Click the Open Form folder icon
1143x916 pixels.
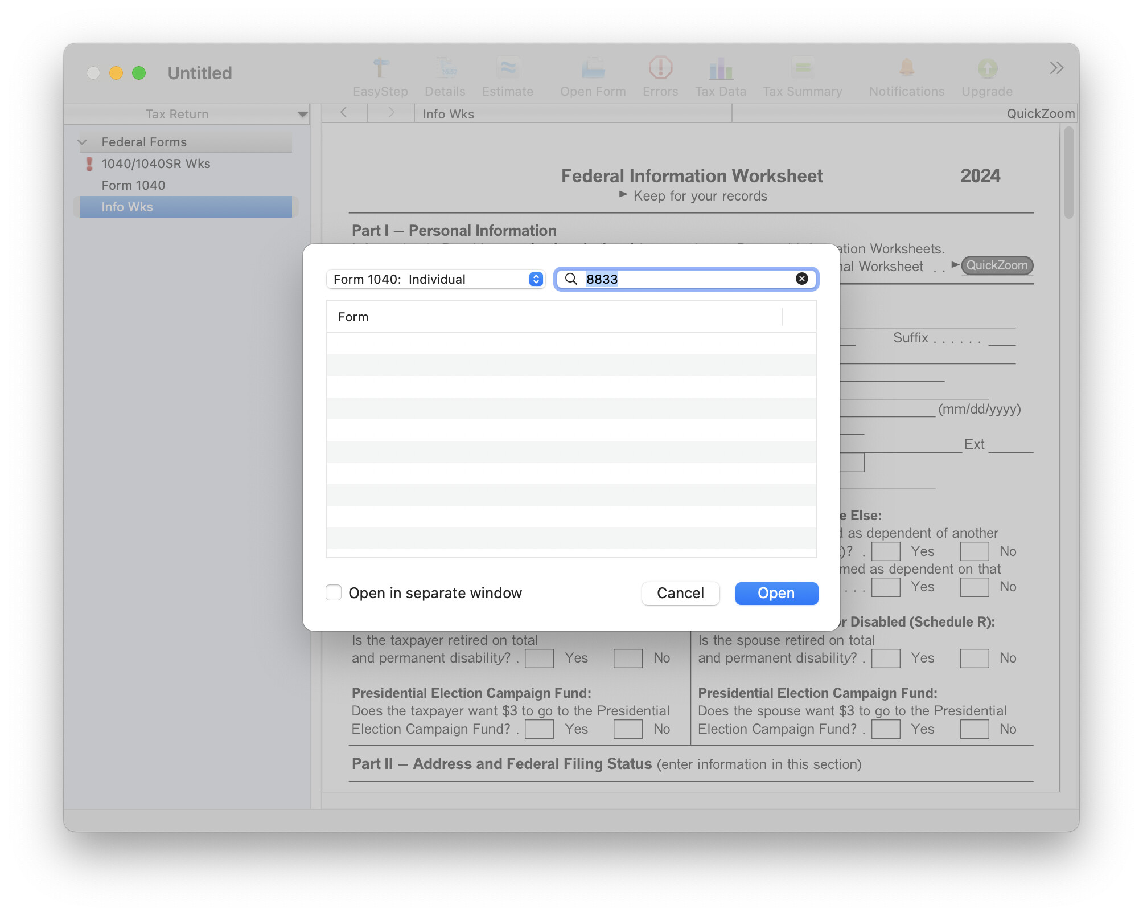(593, 68)
